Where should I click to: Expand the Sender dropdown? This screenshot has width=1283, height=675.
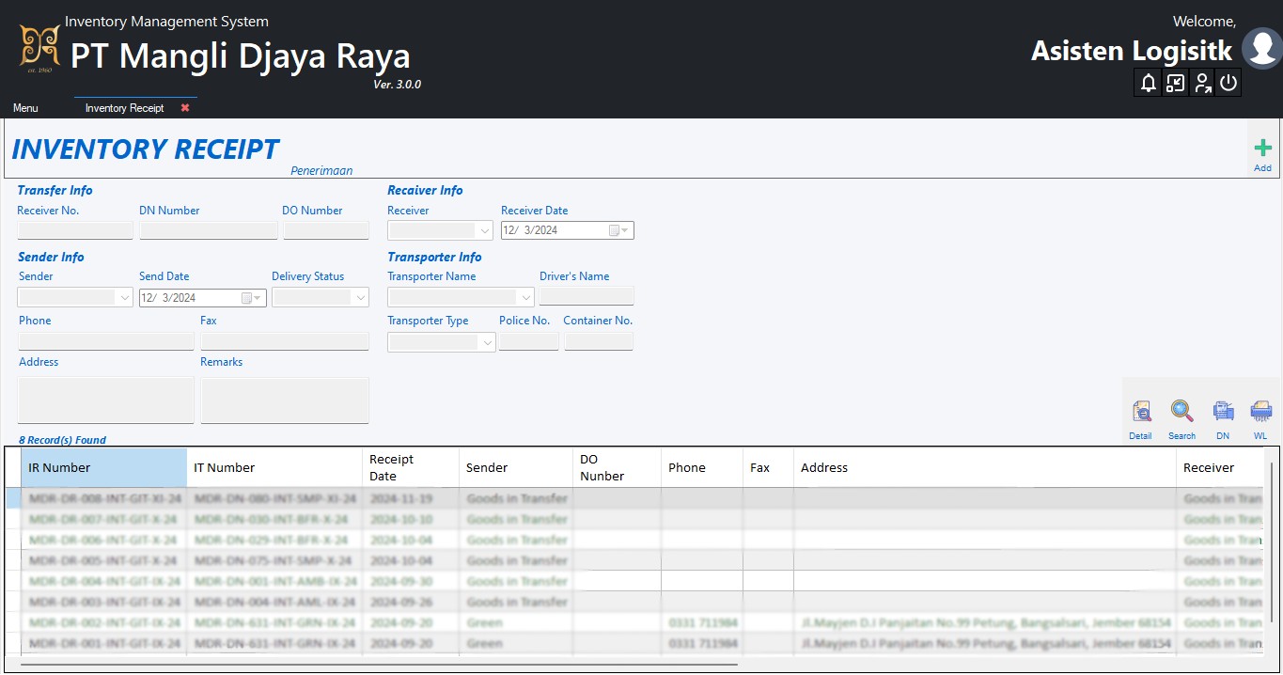coord(125,298)
